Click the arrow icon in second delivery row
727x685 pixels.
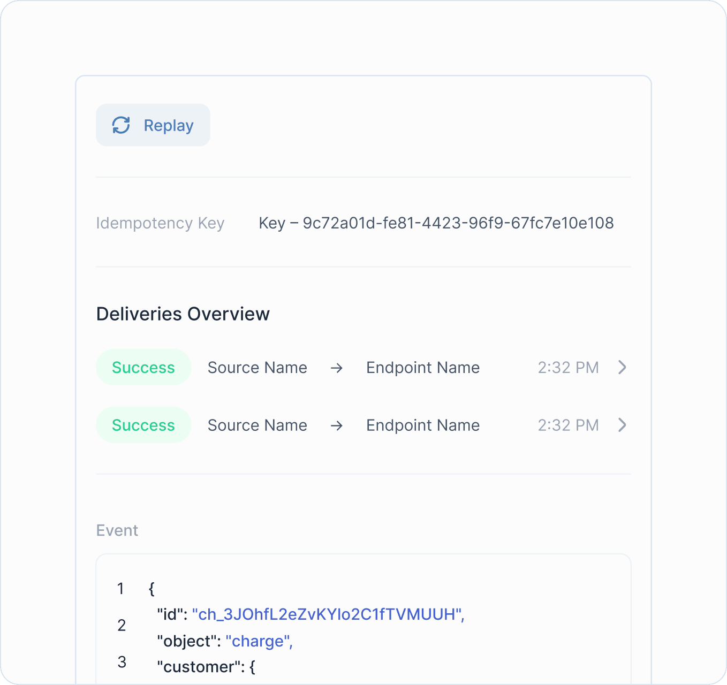(337, 425)
